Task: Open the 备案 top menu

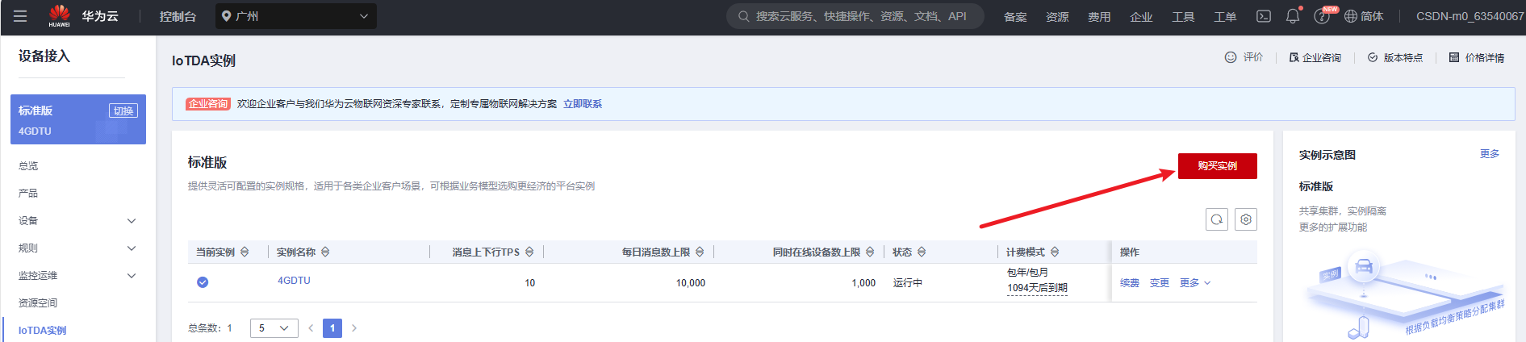Action: click(1015, 16)
